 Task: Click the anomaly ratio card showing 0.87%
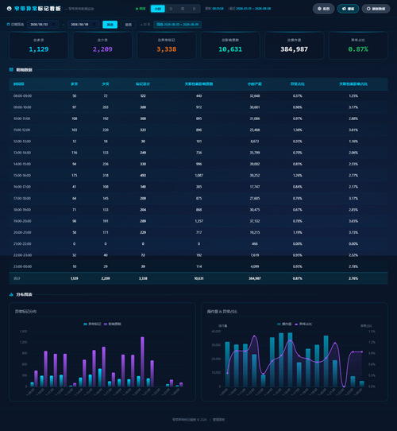click(x=358, y=45)
